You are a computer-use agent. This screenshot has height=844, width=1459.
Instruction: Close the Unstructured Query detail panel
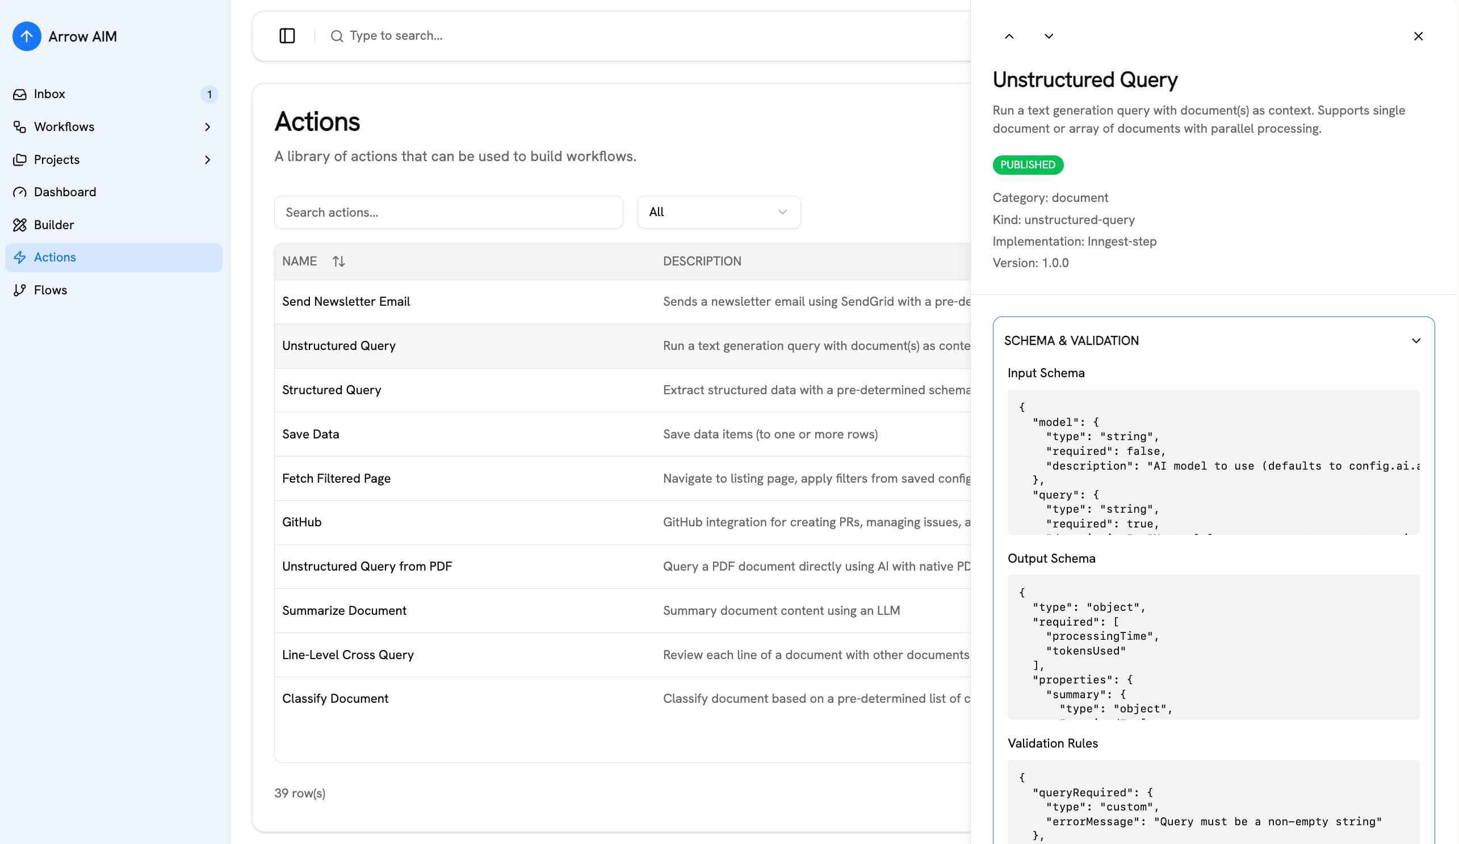1419,36
